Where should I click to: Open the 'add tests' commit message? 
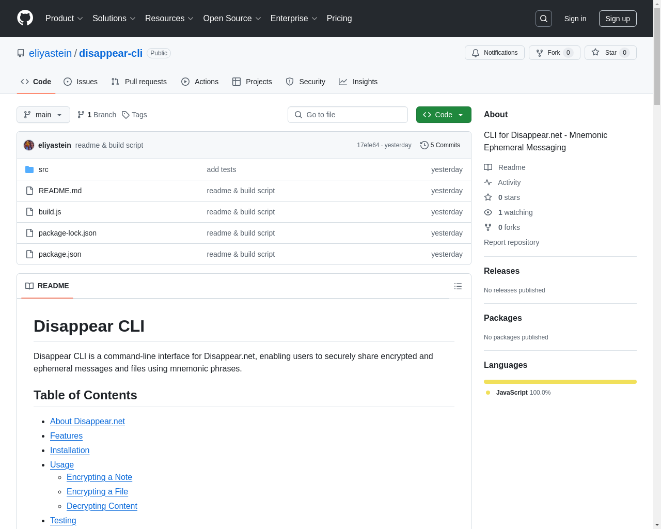[221, 169]
